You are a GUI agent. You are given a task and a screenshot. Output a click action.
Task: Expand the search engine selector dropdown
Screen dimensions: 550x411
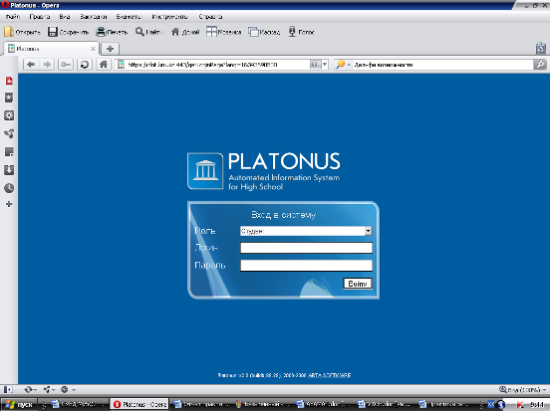(x=349, y=65)
